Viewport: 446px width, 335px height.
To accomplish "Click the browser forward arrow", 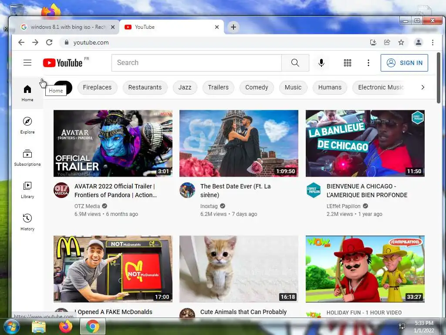I will 35,42.
